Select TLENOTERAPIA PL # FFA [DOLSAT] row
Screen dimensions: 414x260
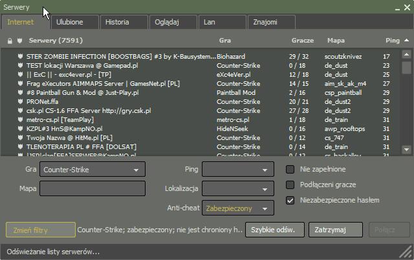(x=201, y=146)
